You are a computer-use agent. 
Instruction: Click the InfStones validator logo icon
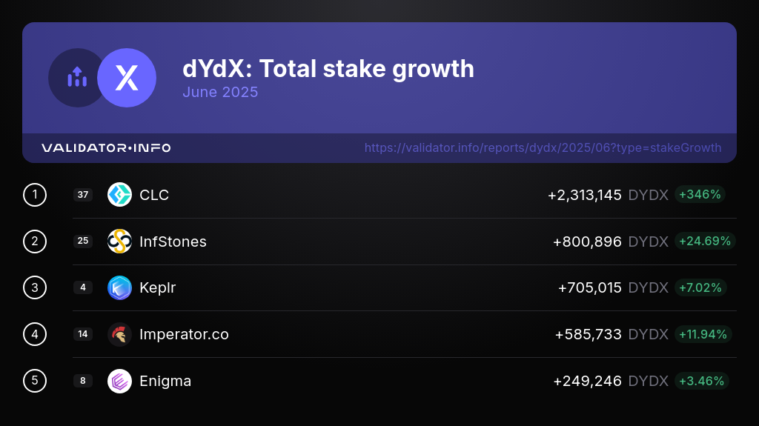tap(119, 242)
